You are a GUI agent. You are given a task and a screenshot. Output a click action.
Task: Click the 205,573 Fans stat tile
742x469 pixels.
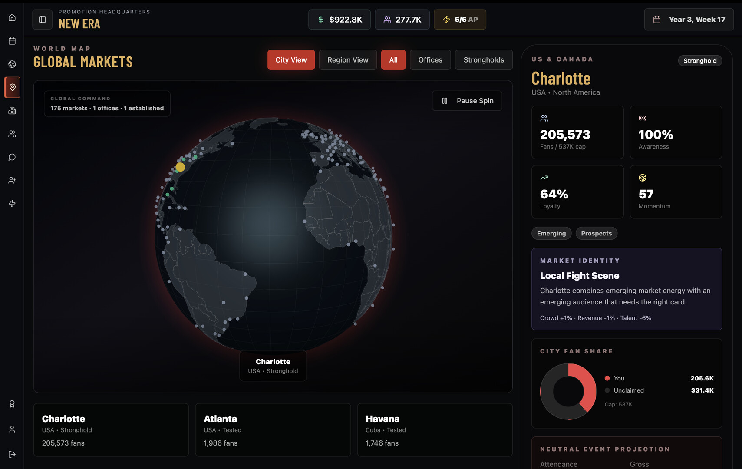pyautogui.click(x=577, y=132)
